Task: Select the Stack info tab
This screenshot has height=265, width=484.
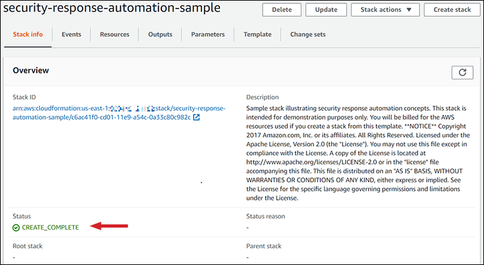Action: click(28, 34)
